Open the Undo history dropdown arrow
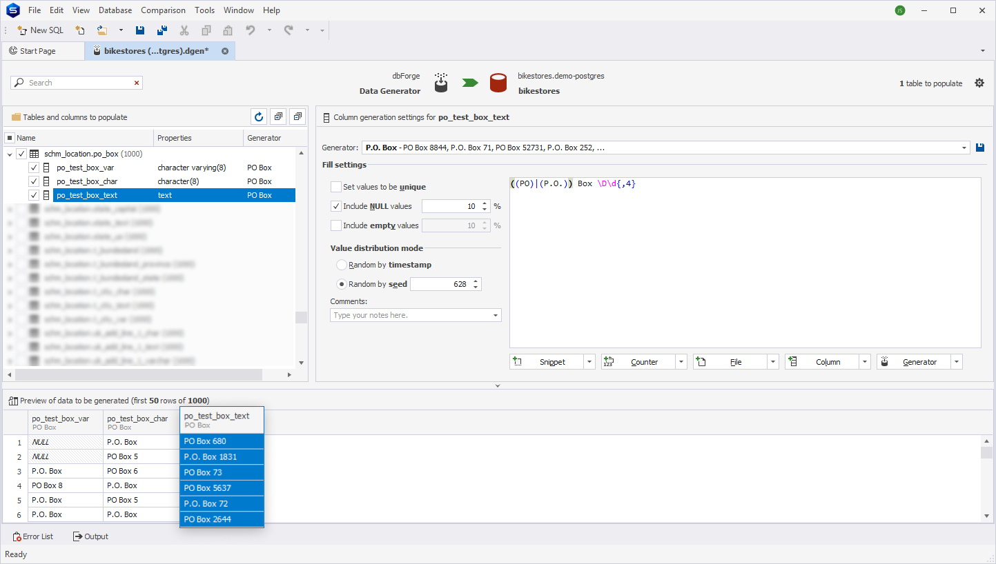996x564 pixels. (x=269, y=30)
